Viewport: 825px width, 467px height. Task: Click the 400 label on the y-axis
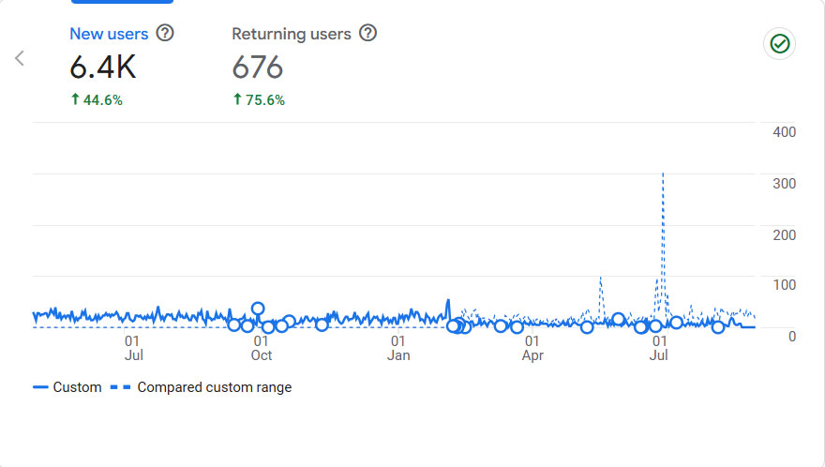tap(784, 132)
